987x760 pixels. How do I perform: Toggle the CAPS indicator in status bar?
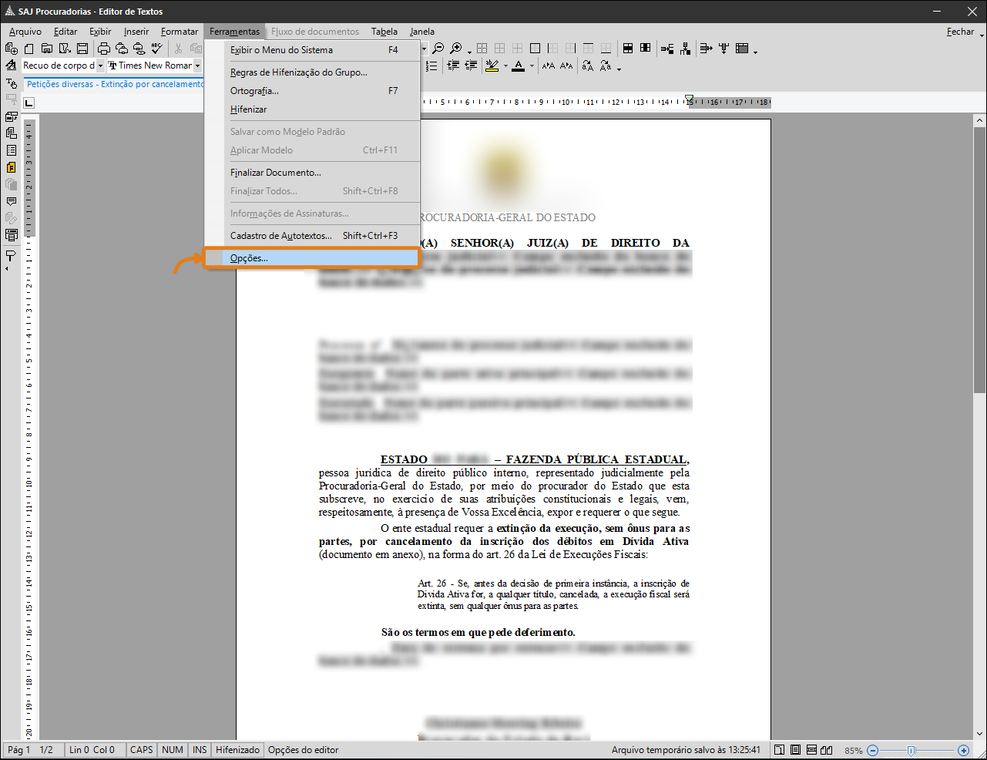pos(141,750)
